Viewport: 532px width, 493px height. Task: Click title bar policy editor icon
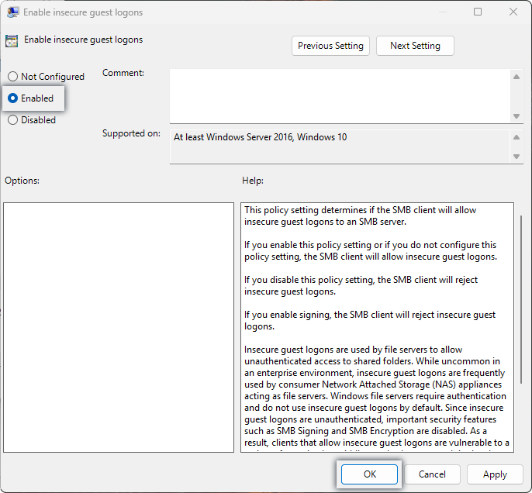click(x=12, y=12)
